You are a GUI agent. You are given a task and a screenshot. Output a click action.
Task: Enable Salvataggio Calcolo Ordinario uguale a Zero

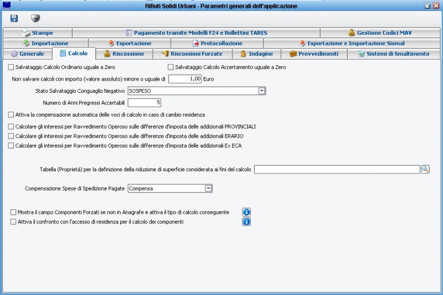(11, 67)
